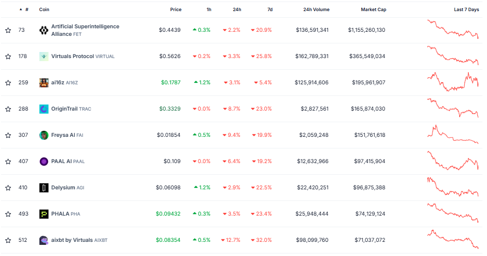Toggle the PAAL AI favorite star

click(8, 162)
